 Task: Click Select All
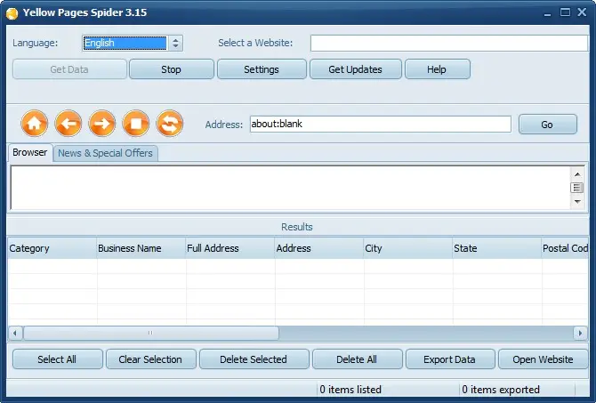(58, 359)
